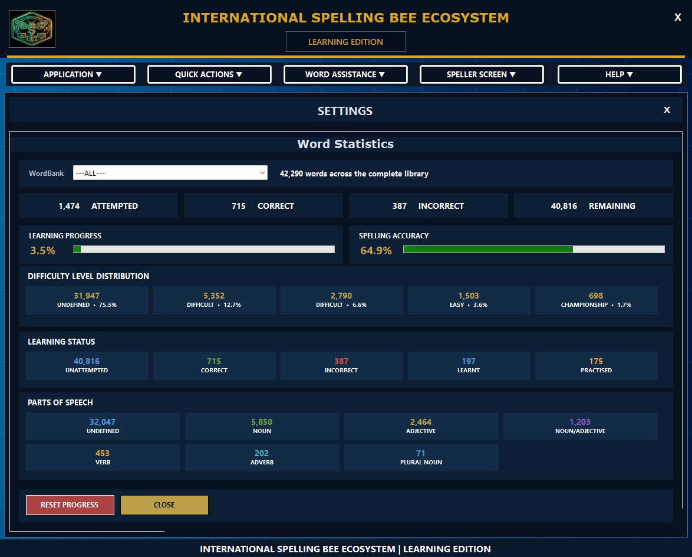Image resolution: width=692 pixels, height=557 pixels.
Task: Close the application window with X
Action: tap(677, 17)
